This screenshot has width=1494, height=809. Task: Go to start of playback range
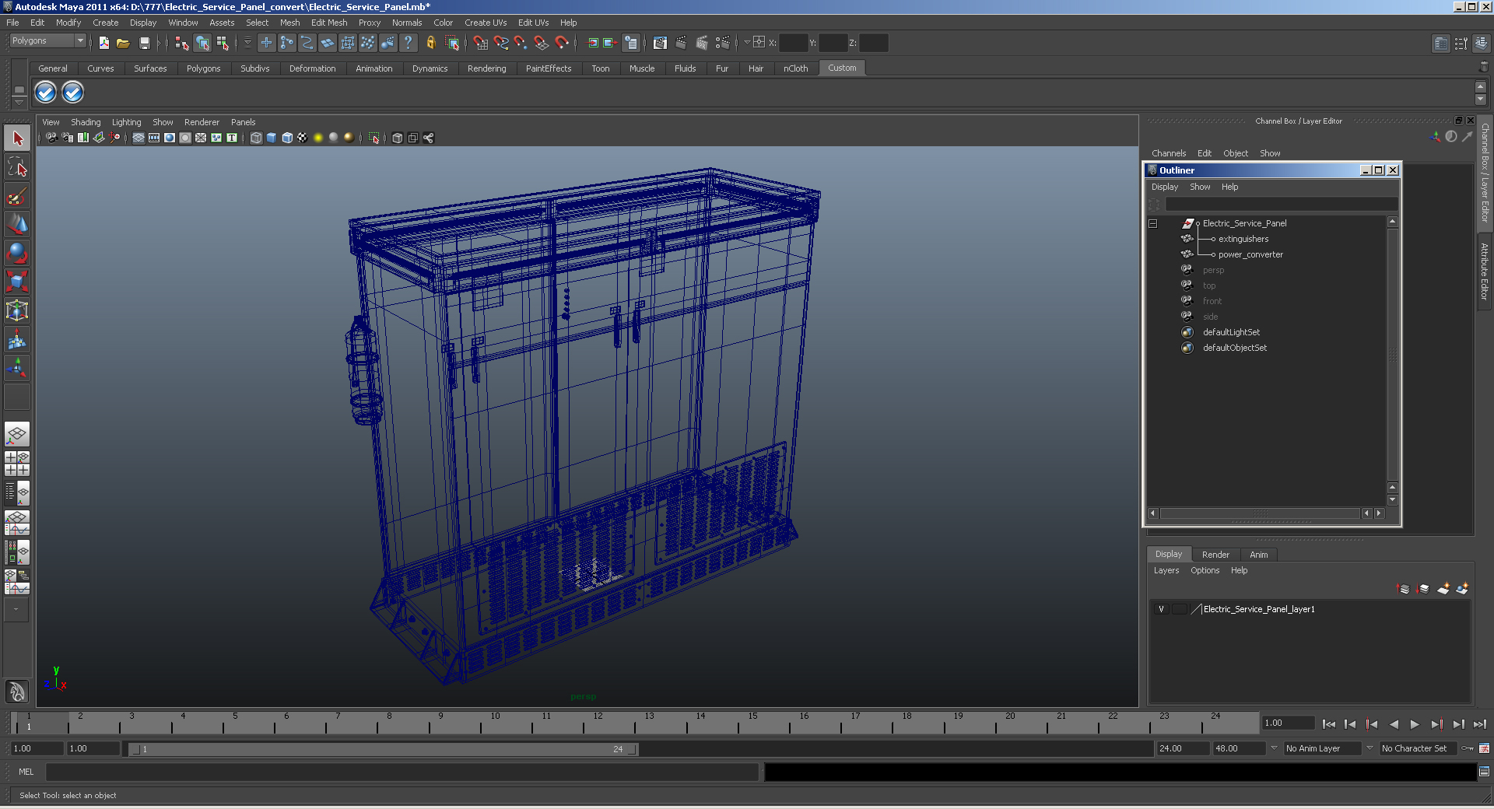1329,724
